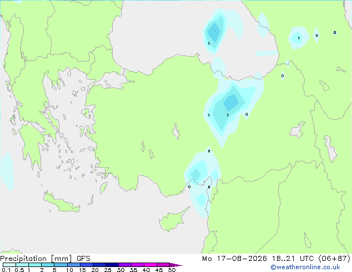Screen dimensions: 352x272
Task: Click the 0.1–0.5 mm legend color swatch
Action: [x=9, y=265]
